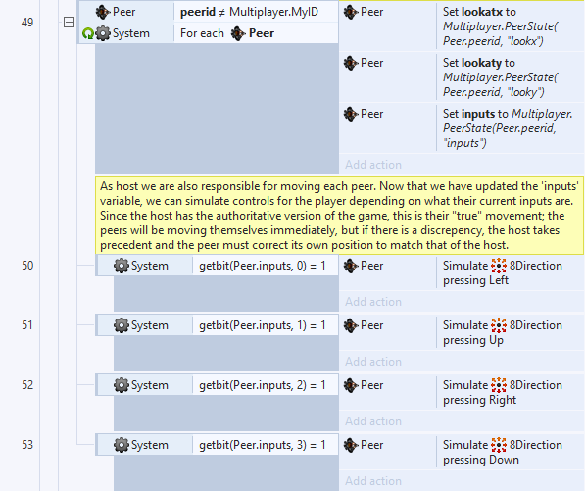Select event number 51 in margin

pyautogui.click(x=27, y=325)
